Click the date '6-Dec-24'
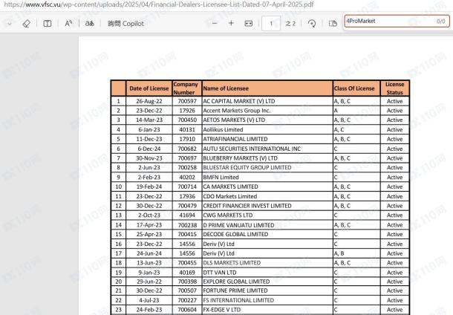453x315 pixels. coord(149,149)
